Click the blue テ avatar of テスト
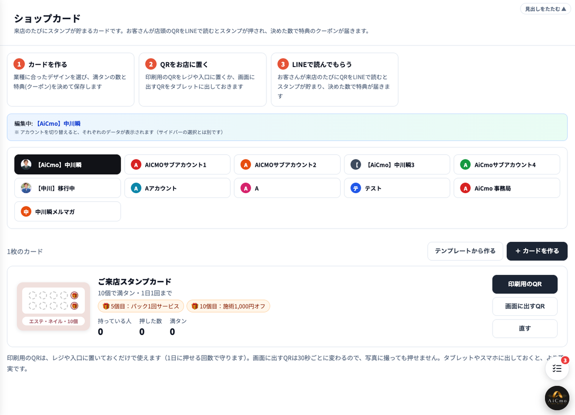 click(356, 188)
